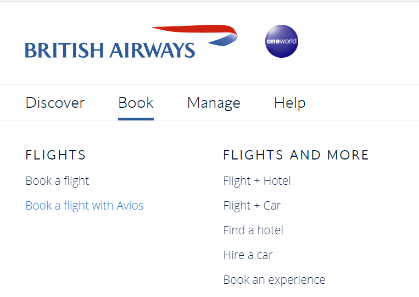Click the word Avios in the highlighted link
The image size is (419, 297).
[x=130, y=206]
